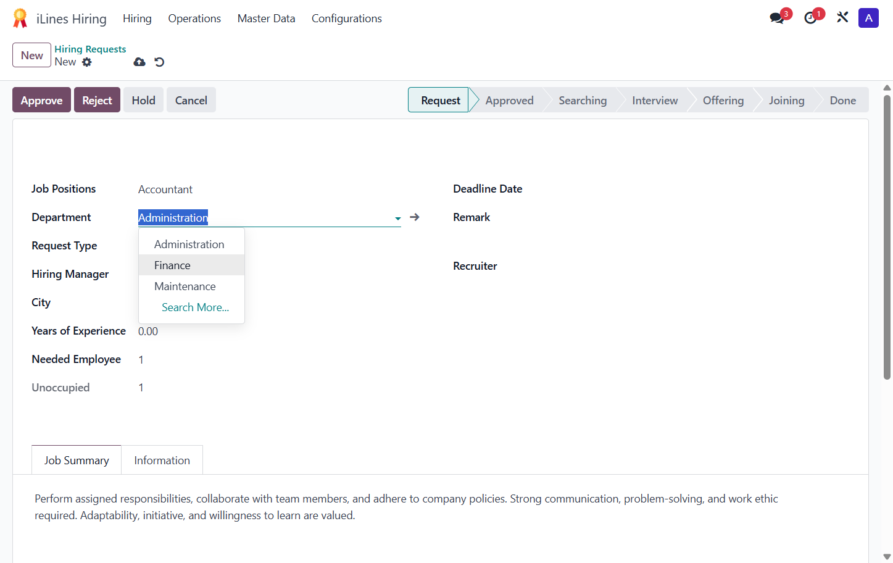Click the iLines Hiring ribbon logo
This screenshot has height=563, width=893.
click(x=20, y=19)
